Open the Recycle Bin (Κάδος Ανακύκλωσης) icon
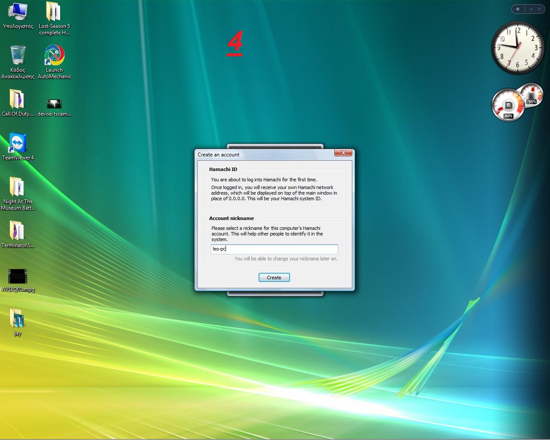Viewport: 550px width, 440px height. [18, 62]
